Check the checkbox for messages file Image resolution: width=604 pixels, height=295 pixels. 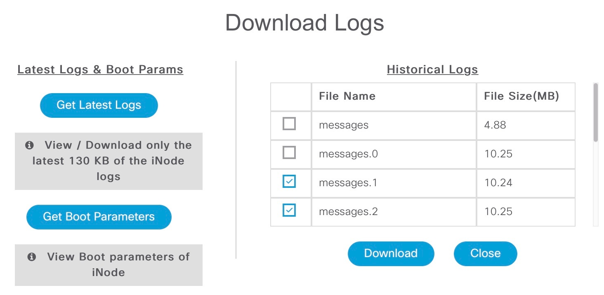pos(290,123)
